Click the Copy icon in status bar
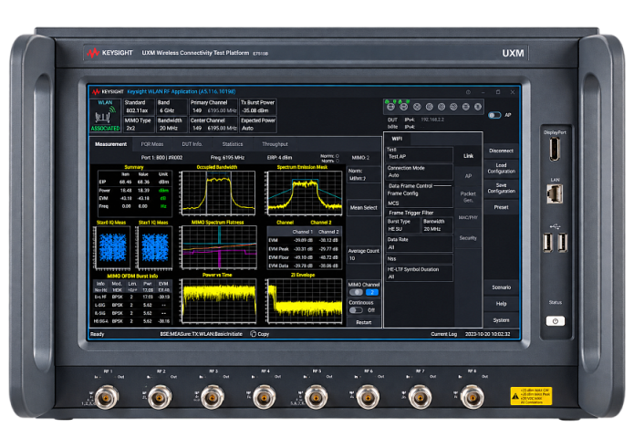This screenshot has width=634, height=438. (x=253, y=334)
